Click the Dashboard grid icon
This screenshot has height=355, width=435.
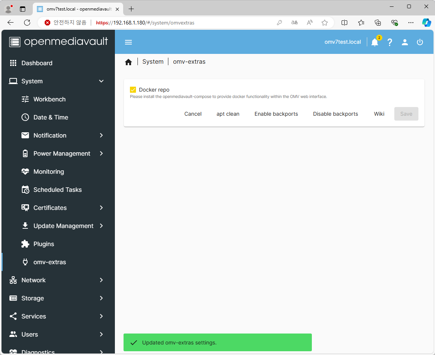pos(13,63)
